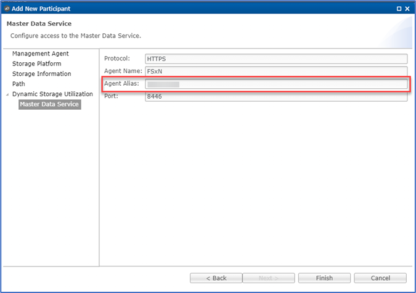Collapse the Dynamic Storage Utilization tree node
416x293 pixels.
(7, 94)
